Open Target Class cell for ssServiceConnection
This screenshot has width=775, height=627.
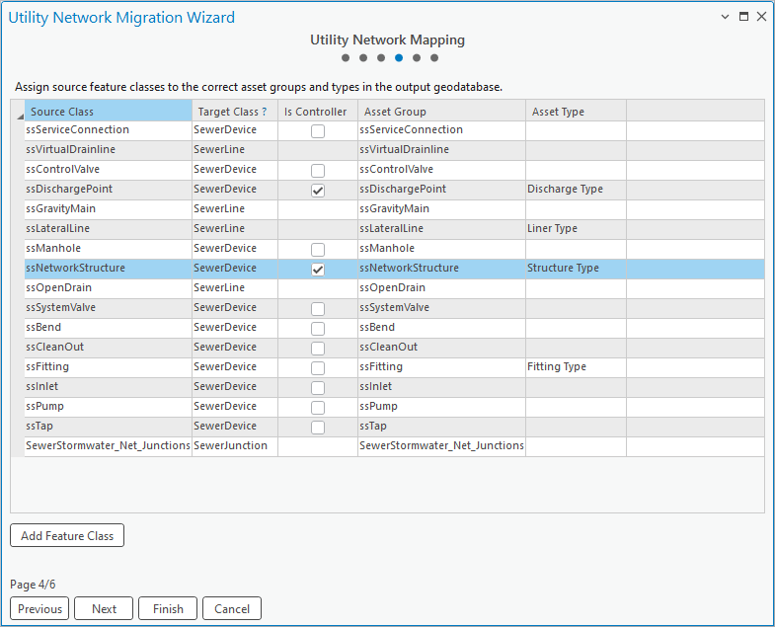[x=235, y=130]
